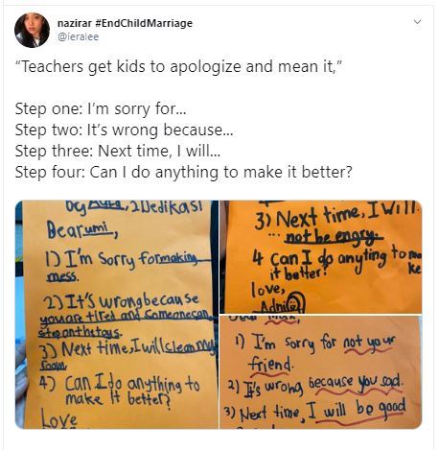The height and width of the screenshot is (450, 439).
Task: Click 'It's wrong because you sad' handwritten line
Action: coord(316,385)
